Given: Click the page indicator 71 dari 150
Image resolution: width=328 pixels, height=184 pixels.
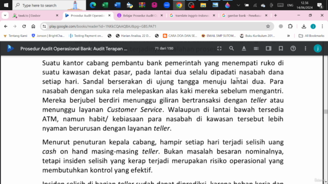Looking at the screenshot, I should pyautogui.click(x=164, y=49).
